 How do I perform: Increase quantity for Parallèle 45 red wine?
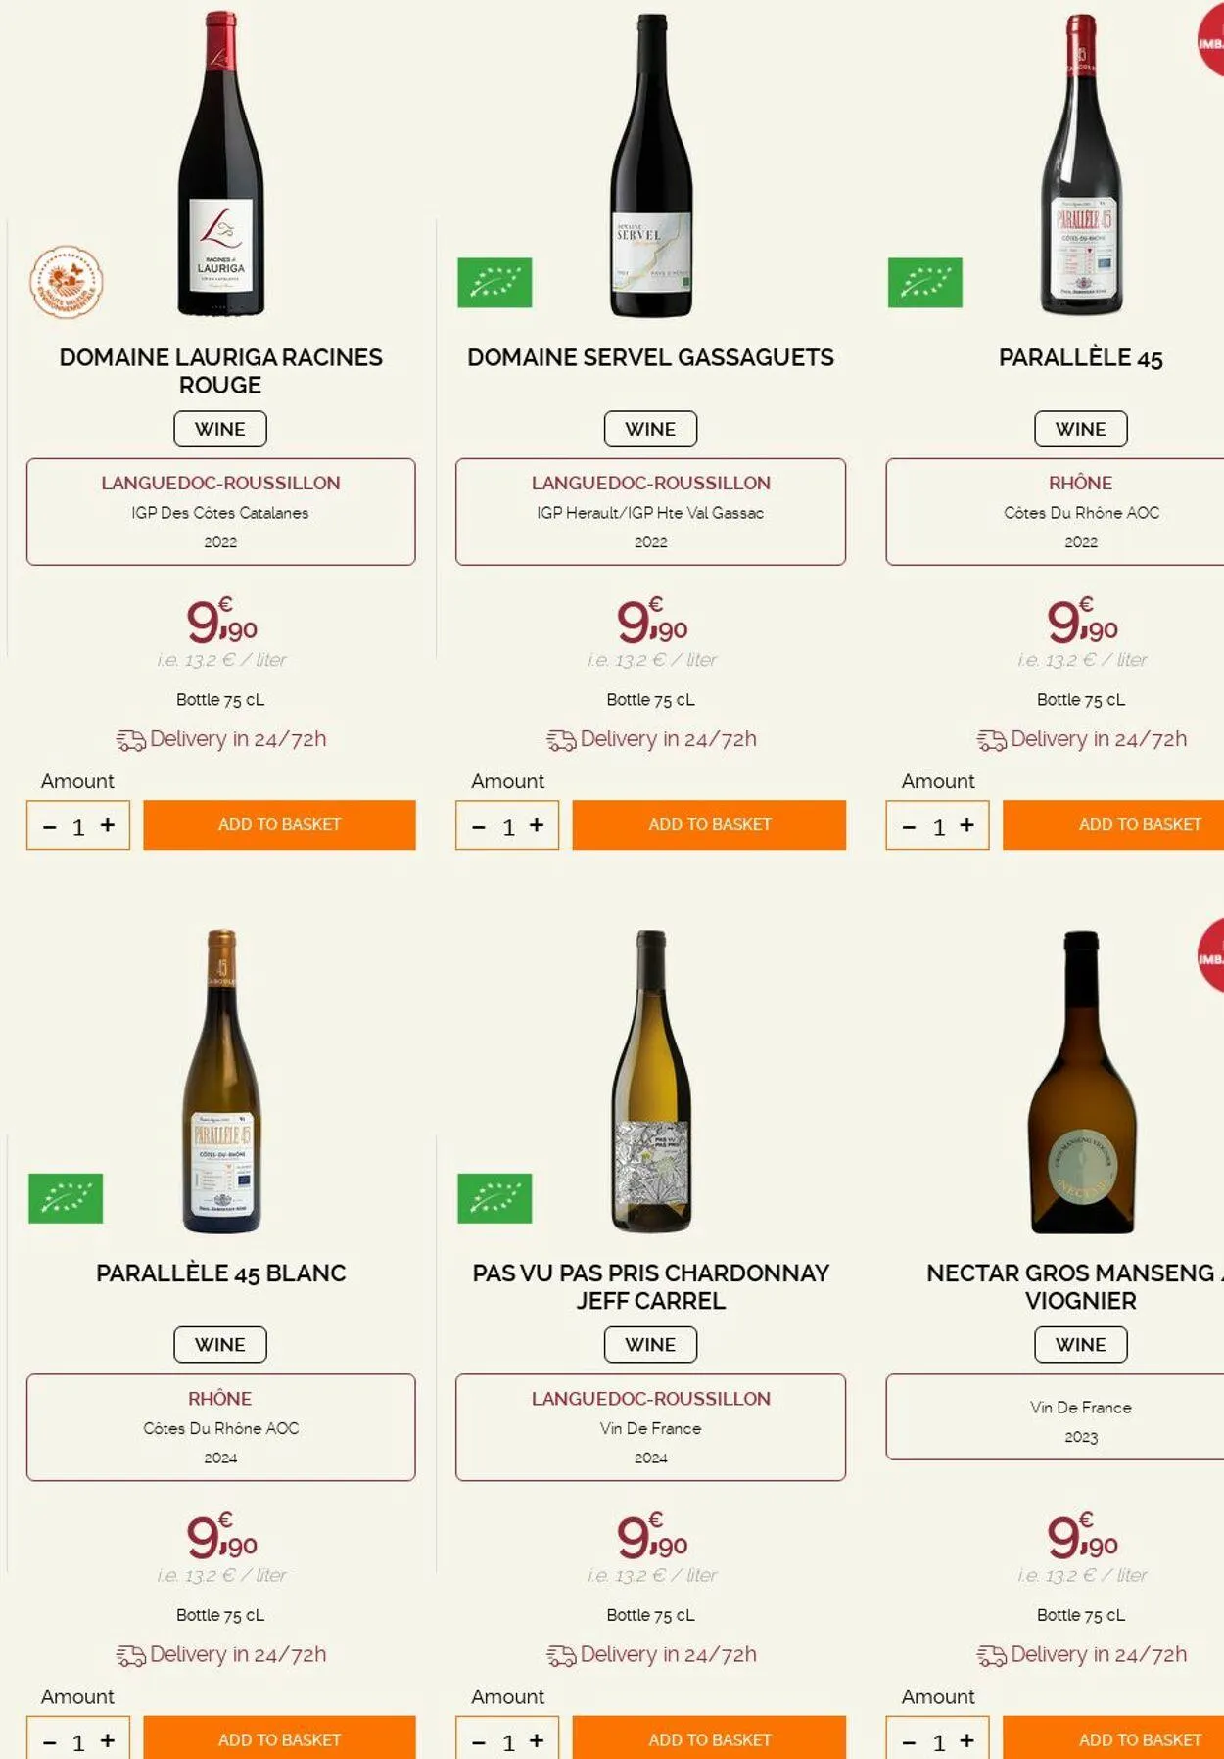click(966, 825)
